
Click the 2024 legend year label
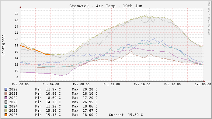pyautogui.click(x=13, y=106)
